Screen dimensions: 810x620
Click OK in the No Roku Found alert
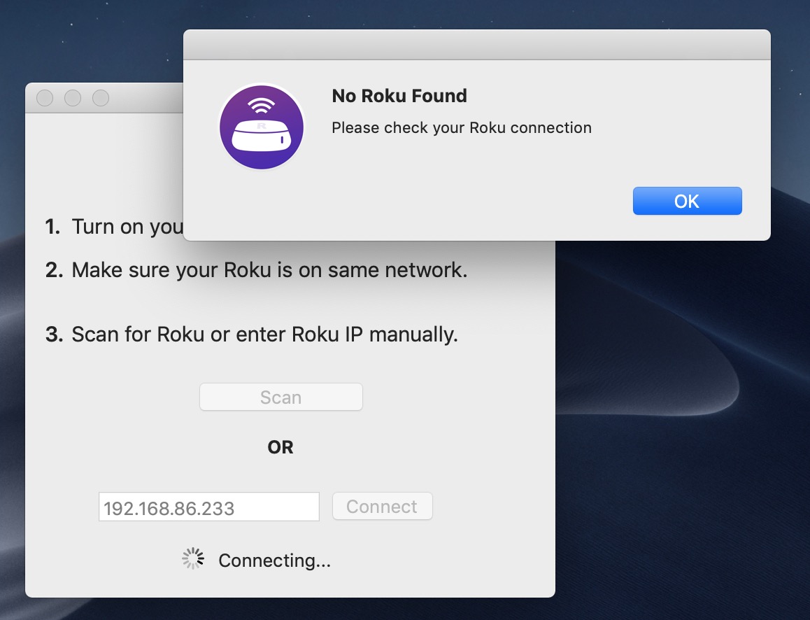687,201
